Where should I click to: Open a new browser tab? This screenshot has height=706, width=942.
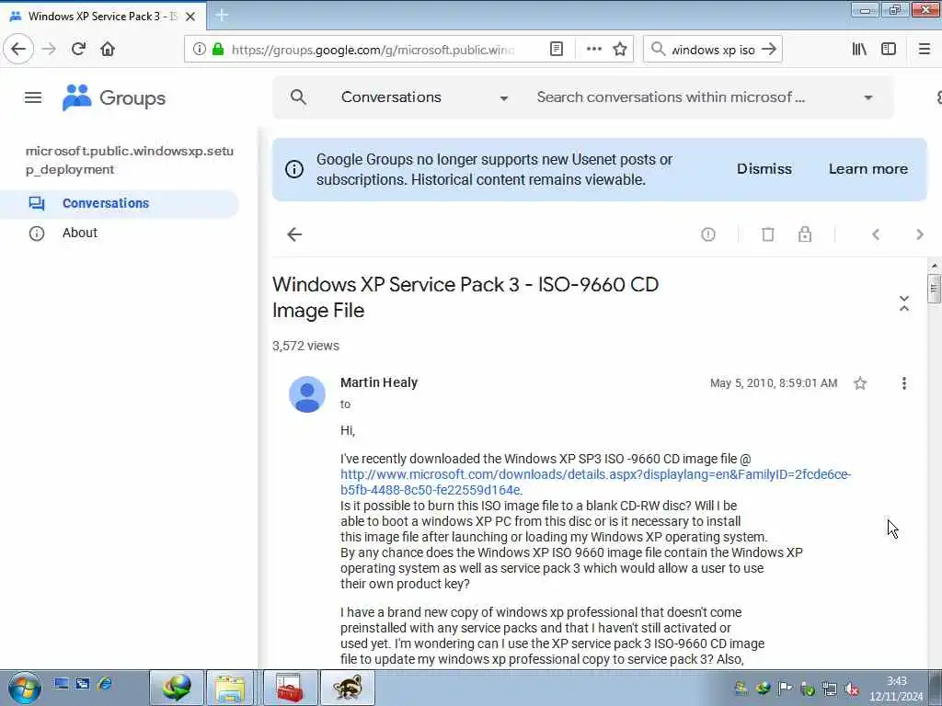[222, 16]
